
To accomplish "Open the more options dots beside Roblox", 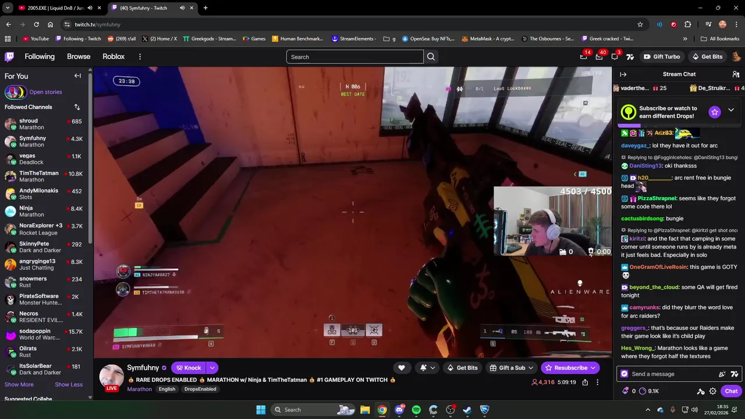I will point(140,56).
